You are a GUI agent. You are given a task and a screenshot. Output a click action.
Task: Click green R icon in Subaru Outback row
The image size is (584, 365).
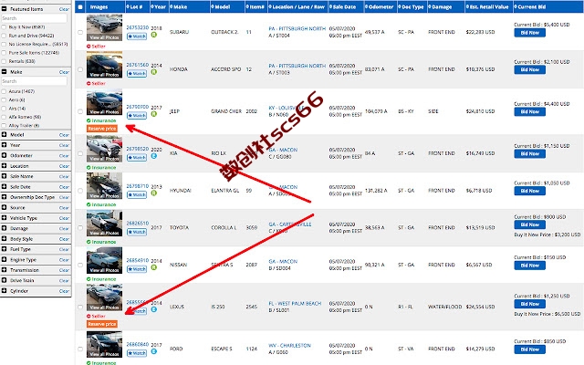(x=154, y=35)
